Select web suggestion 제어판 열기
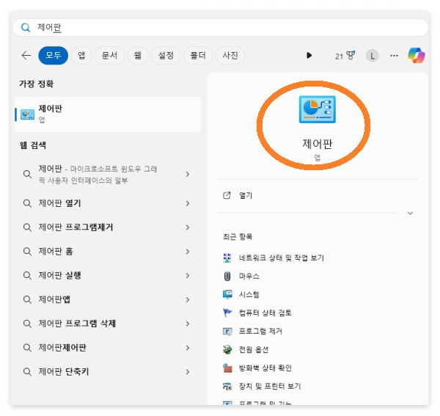The height and width of the screenshot is (416, 440). tap(59, 203)
